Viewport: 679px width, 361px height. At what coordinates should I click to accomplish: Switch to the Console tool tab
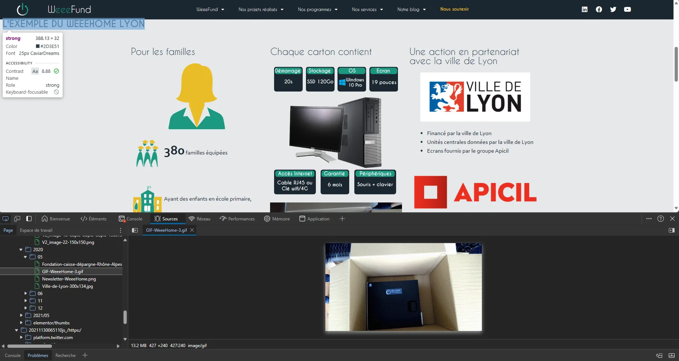pyautogui.click(x=130, y=219)
